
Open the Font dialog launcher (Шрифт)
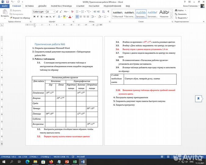[x=73, y=22]
